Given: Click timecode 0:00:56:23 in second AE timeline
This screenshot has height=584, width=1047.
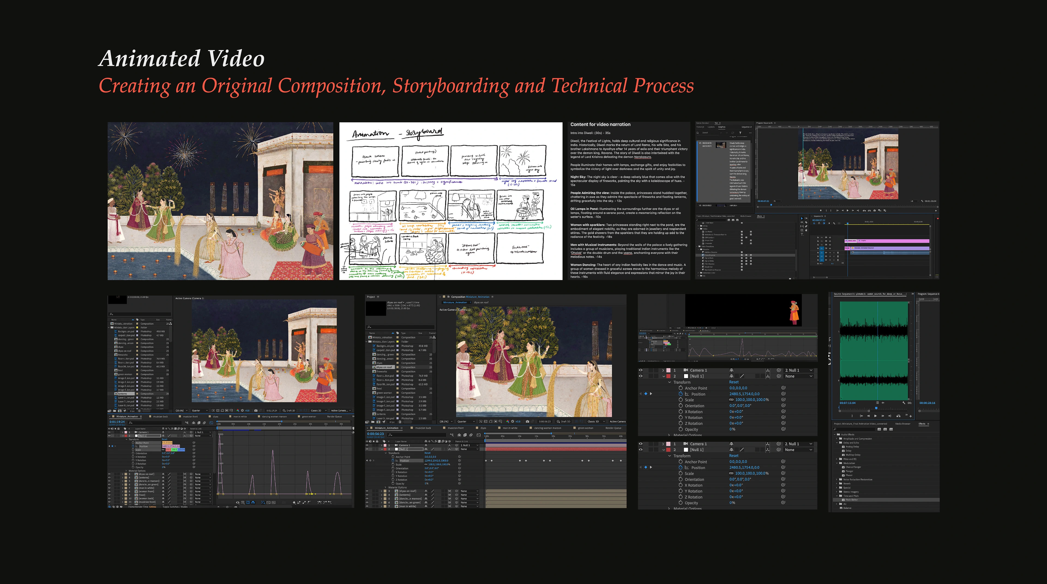Looking at the screenshot, I should click(x=375, y=434).
